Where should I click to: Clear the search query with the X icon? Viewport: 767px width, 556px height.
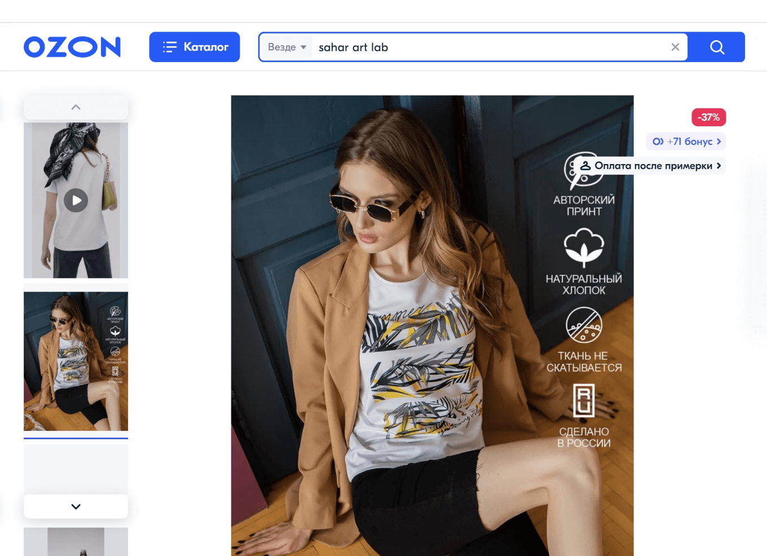(x=675, y=47)
